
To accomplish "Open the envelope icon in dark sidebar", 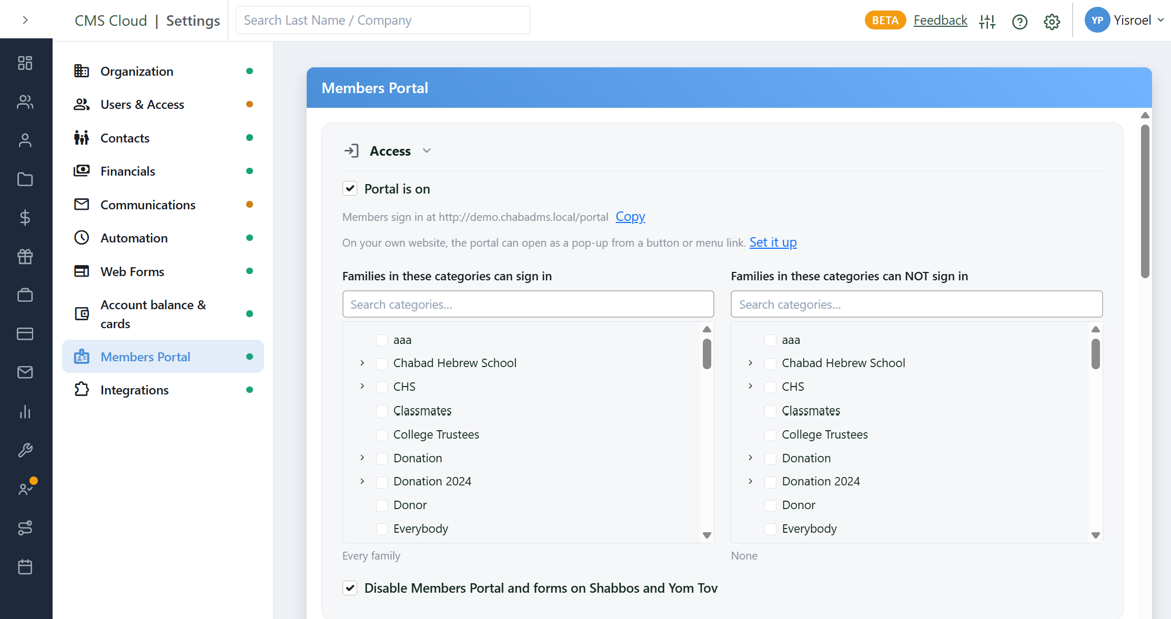I will click(25, 372).
